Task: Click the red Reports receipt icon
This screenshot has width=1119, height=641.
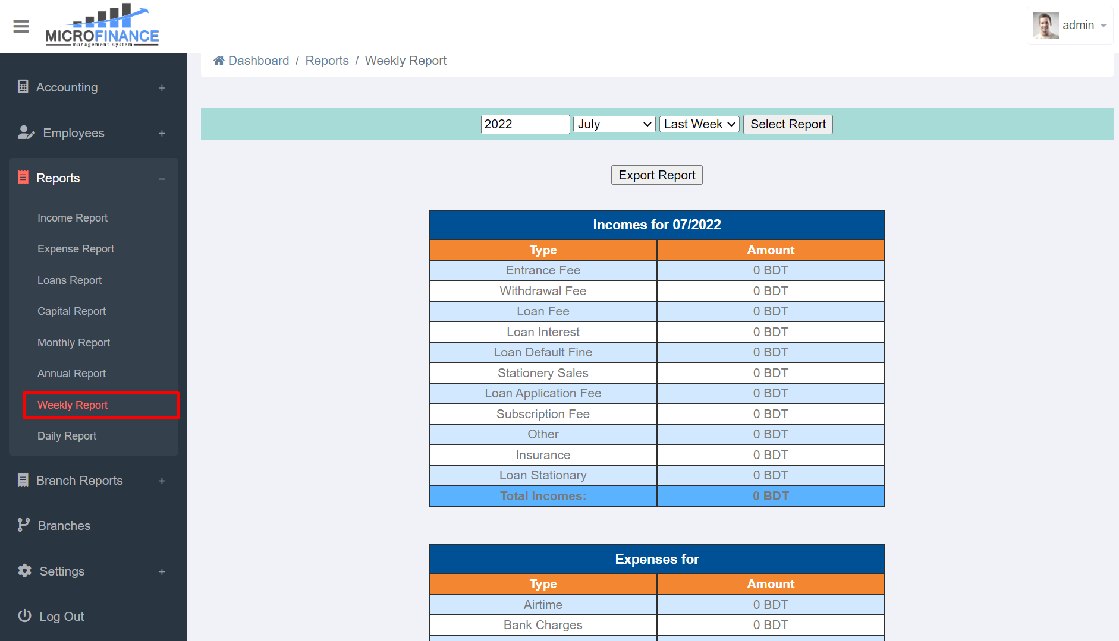Action: 23,178
